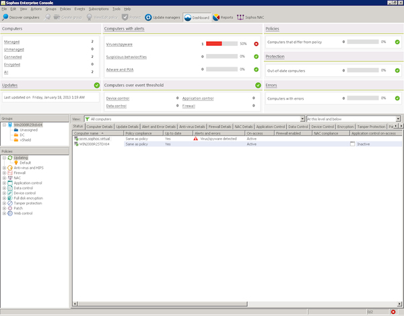Screen dimensions: 404x316
Task: Open the Policies menu
Action: point(65,9)
